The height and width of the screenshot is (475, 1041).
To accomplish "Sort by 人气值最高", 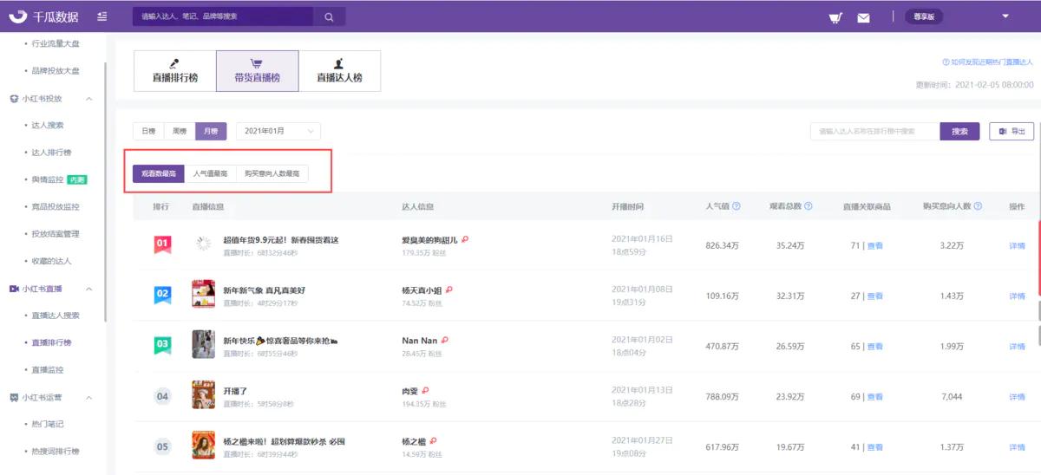I will click(x=211, y=174).
